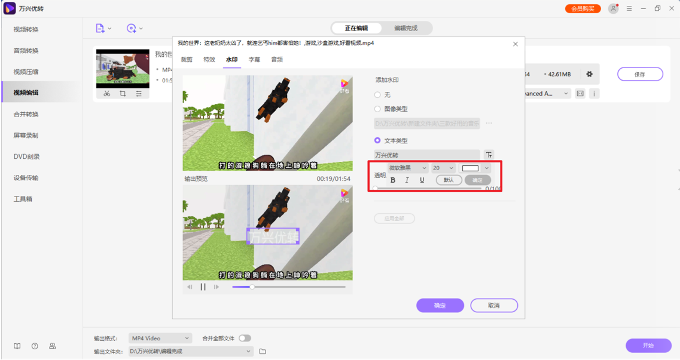Click the 开始 button
This screenshot has width=680, height=360.
[648, 345]
